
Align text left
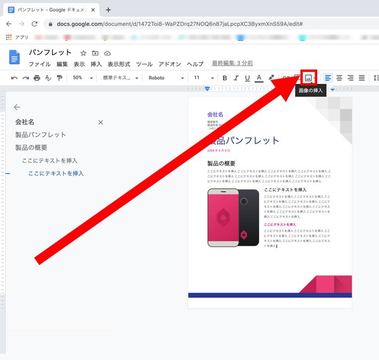(x=328, y=78)
